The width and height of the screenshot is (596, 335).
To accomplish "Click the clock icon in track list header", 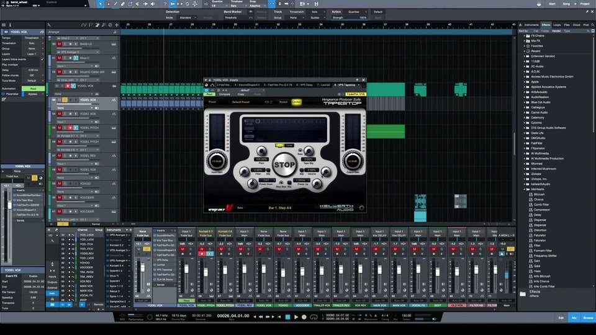I will tap(111, 25).
